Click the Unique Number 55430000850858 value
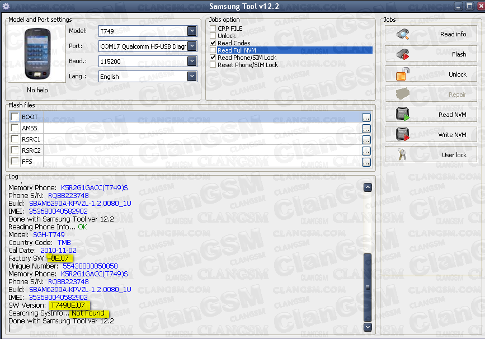The height and width of the screenshot is (339, 485). tap(90, 266)
